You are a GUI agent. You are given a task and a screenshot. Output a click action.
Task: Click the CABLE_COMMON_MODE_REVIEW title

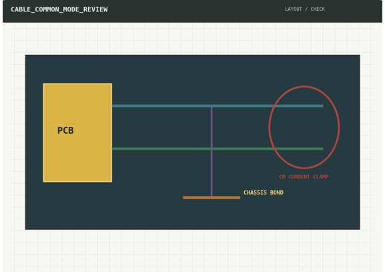[59, 9]
